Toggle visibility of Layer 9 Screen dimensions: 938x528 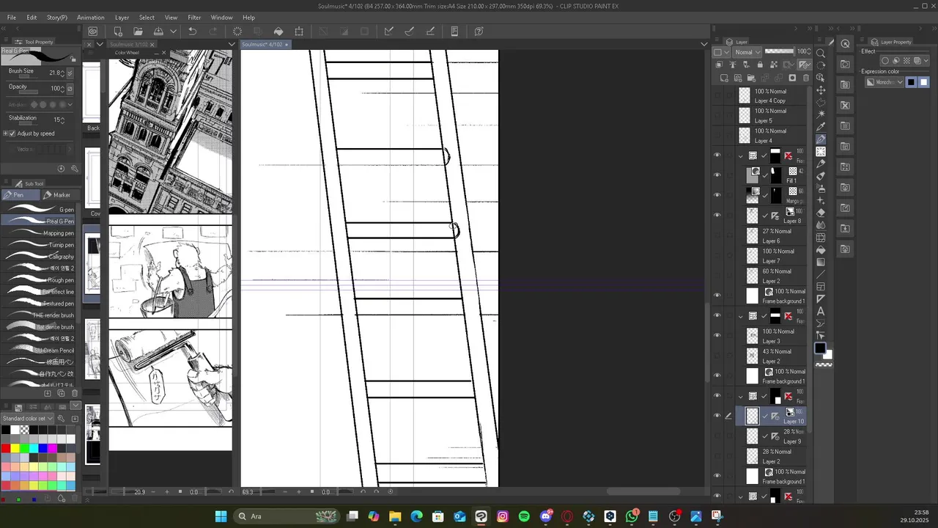click(717, 436)
